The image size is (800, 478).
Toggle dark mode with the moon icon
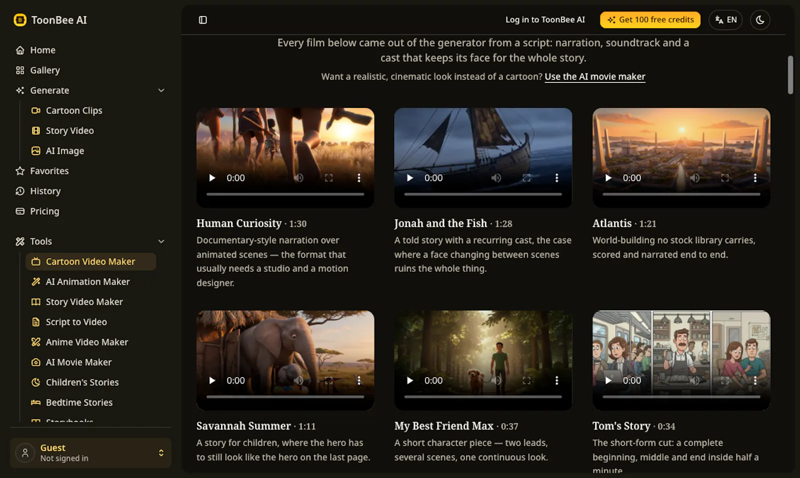pyautogui.click(x=760, y=20)
